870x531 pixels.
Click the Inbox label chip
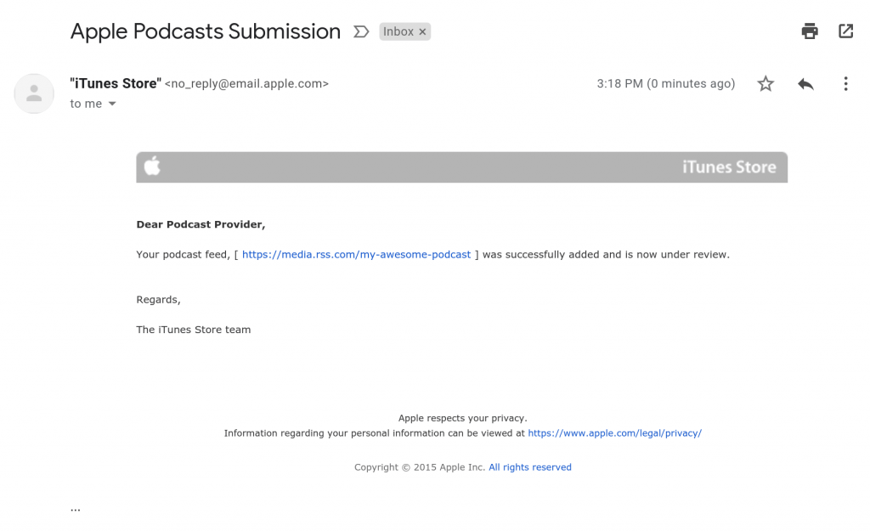click(x=398, y=31)
